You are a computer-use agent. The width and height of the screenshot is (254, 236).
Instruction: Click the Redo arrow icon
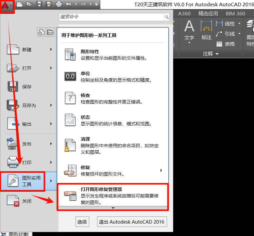tap(84, 4)
